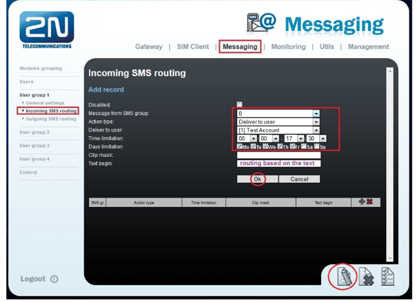Open the Utils tab
Image resolution: width=419 pixels, height=302 pixels.
tap(327, 47)
